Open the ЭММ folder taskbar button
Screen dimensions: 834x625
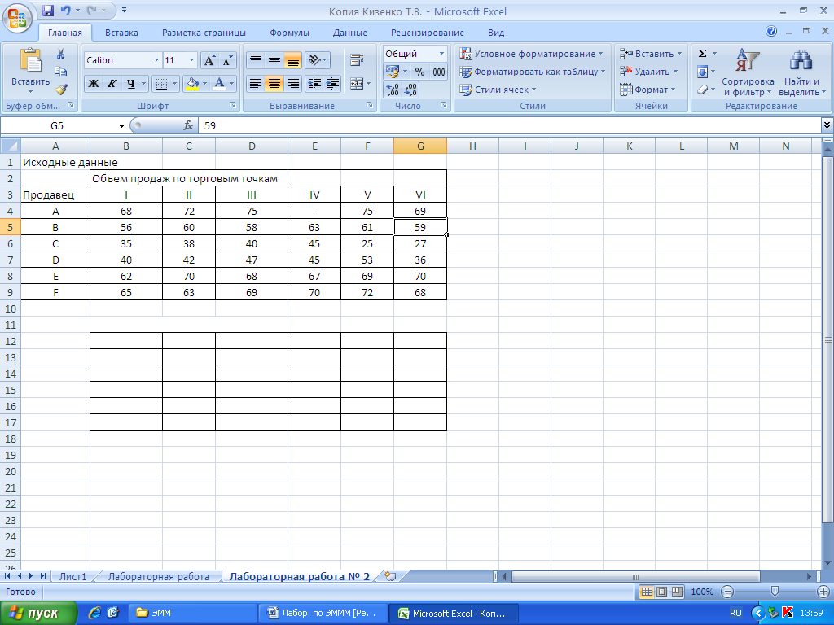coord(192,614)
